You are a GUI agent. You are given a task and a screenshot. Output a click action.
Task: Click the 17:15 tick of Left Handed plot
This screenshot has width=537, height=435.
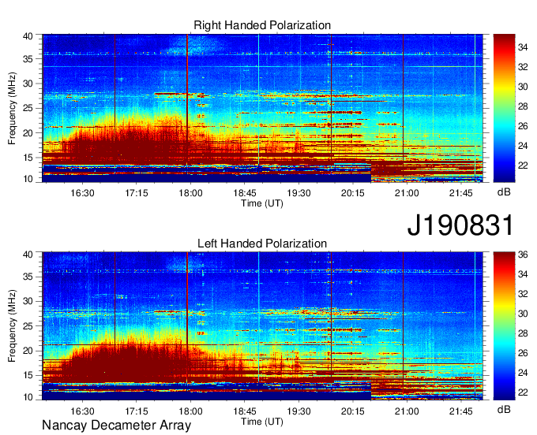click(137, 411)
